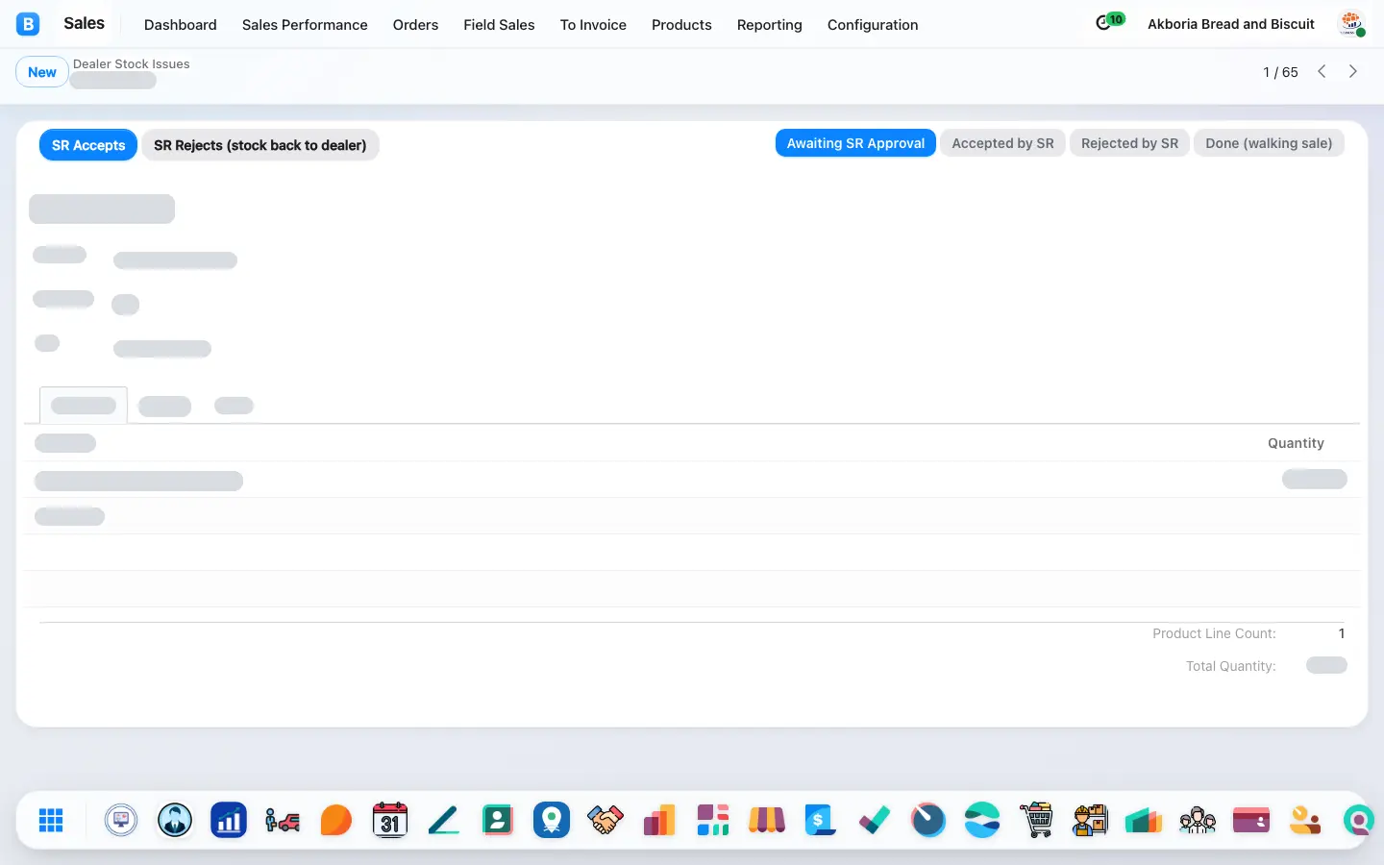This screenshot has width=1384, height=865.
Task: Open Dealer Stock Issues breadcrumb
Action: point(132,63)
